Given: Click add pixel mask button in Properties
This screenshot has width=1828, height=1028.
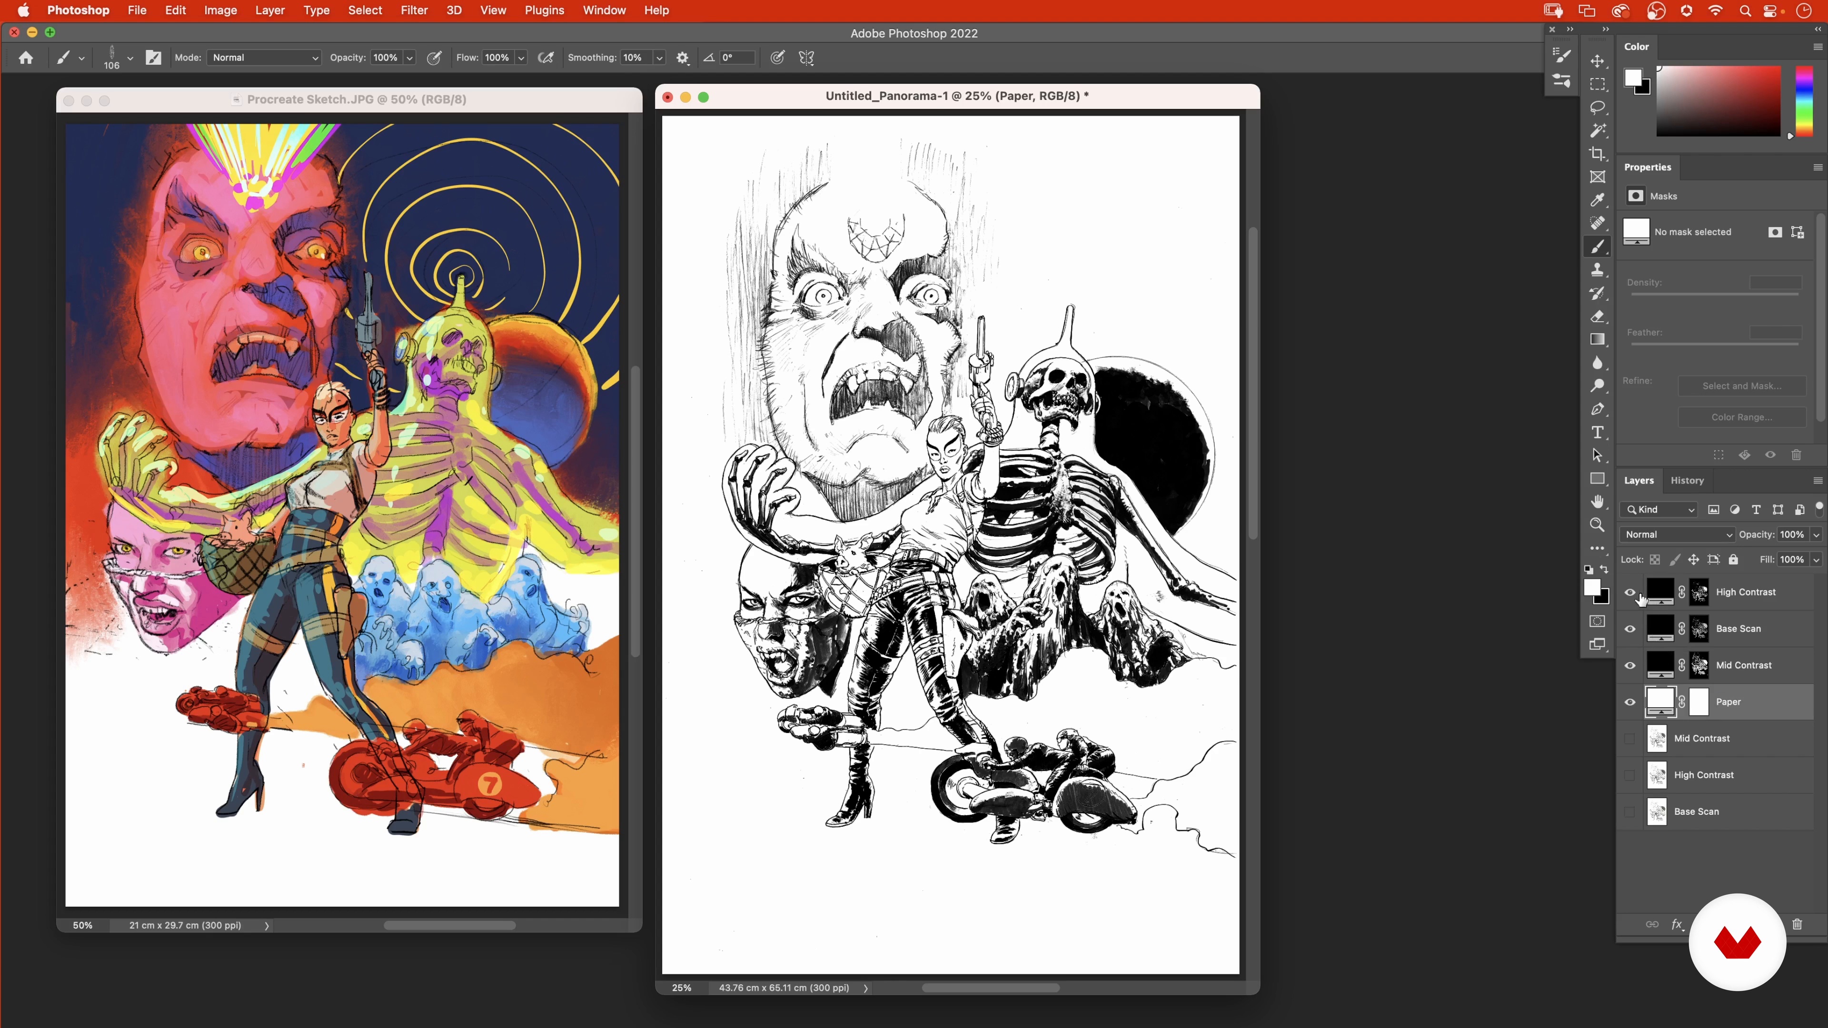Looking at the screenshot, I should (x=1775, y=232).
